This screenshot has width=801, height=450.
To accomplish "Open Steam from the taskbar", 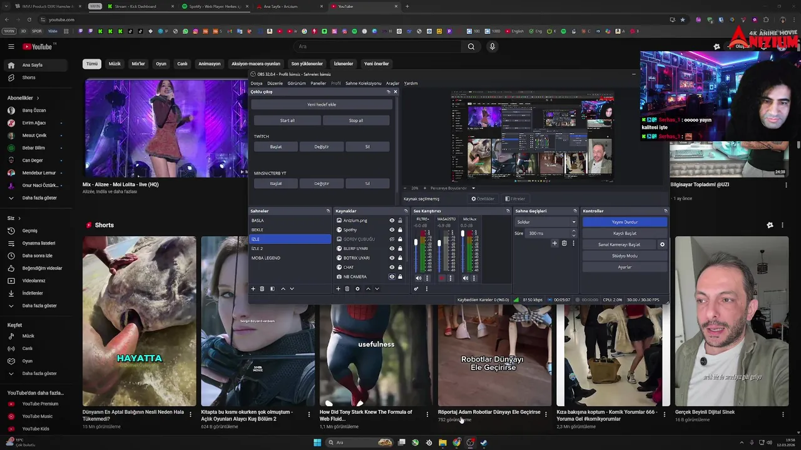I will point(484,442).
